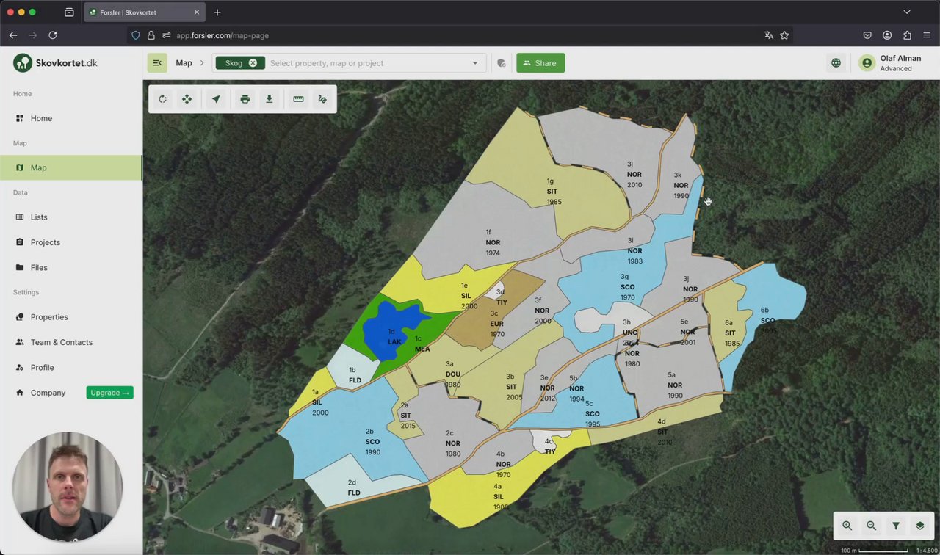Open the browser hamburger menu
Viewport: 940px width, 555px height.
tap(927, 35)
